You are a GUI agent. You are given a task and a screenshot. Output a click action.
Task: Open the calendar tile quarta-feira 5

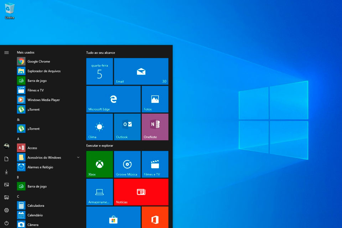[100, 71]
